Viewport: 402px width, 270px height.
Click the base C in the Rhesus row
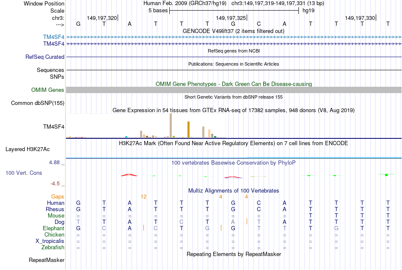(259, 209)
